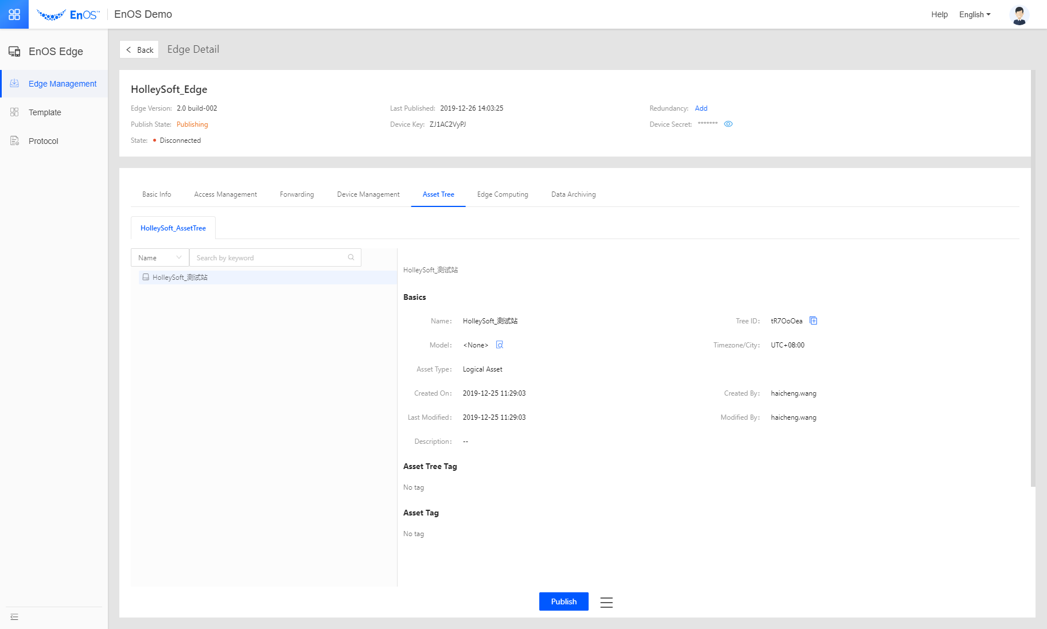Click the search magnifier icon
The image size is (1047, 629).
tap(351, 257)
